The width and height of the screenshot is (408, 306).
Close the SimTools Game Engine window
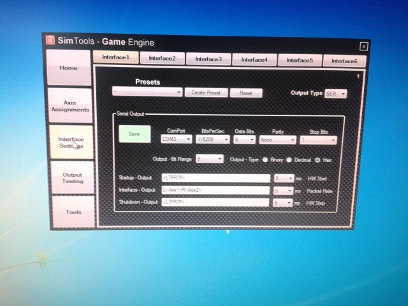(x=363, y=47)
